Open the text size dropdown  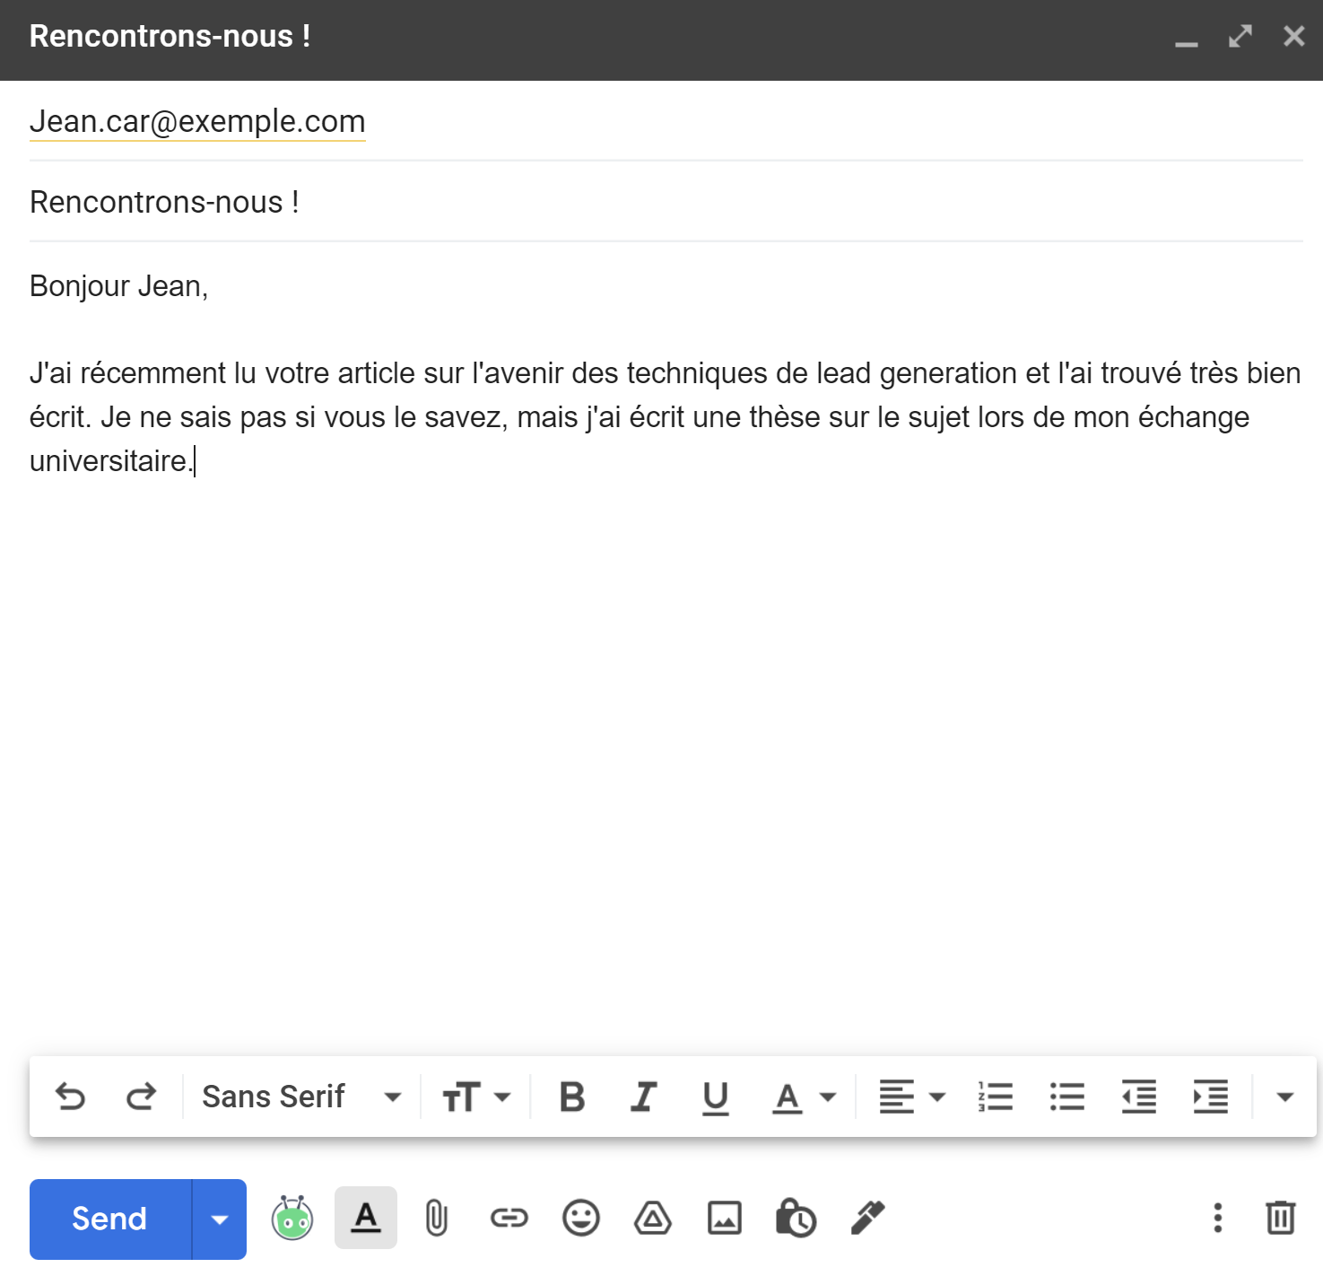474,1096
